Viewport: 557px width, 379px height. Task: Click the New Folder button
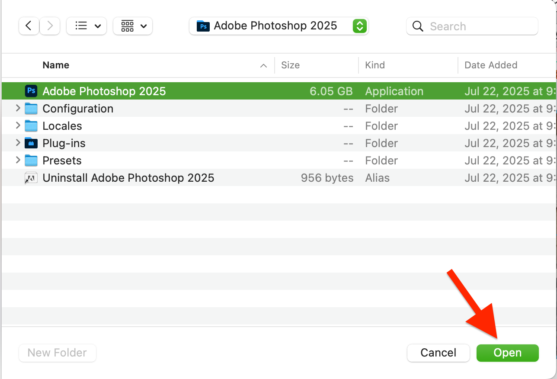[x=58, y=353]
